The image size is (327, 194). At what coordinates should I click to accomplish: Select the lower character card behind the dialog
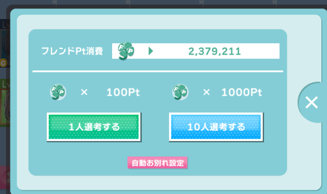tap(5, 103)
